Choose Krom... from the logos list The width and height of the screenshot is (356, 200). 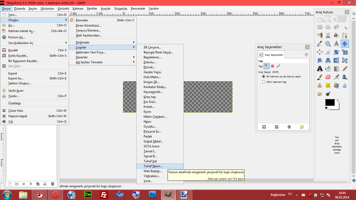click(x=160, y=112)
